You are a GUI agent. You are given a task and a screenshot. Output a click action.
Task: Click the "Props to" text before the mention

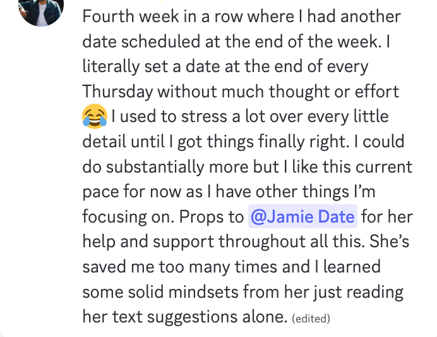[212, 217]
